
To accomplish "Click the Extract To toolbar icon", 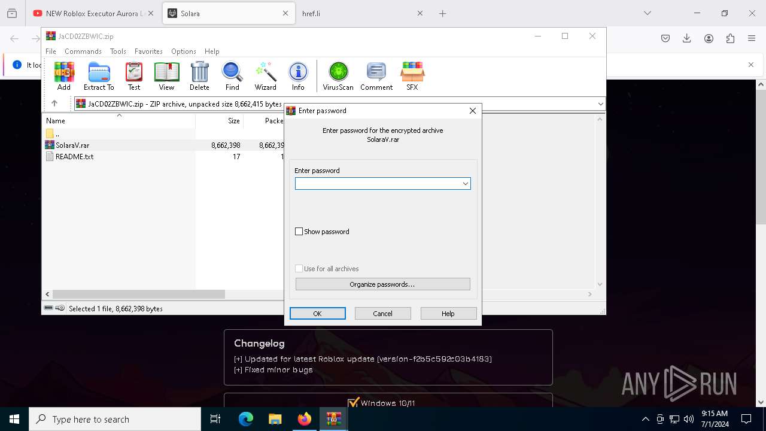I will click(x=99, y=76).
